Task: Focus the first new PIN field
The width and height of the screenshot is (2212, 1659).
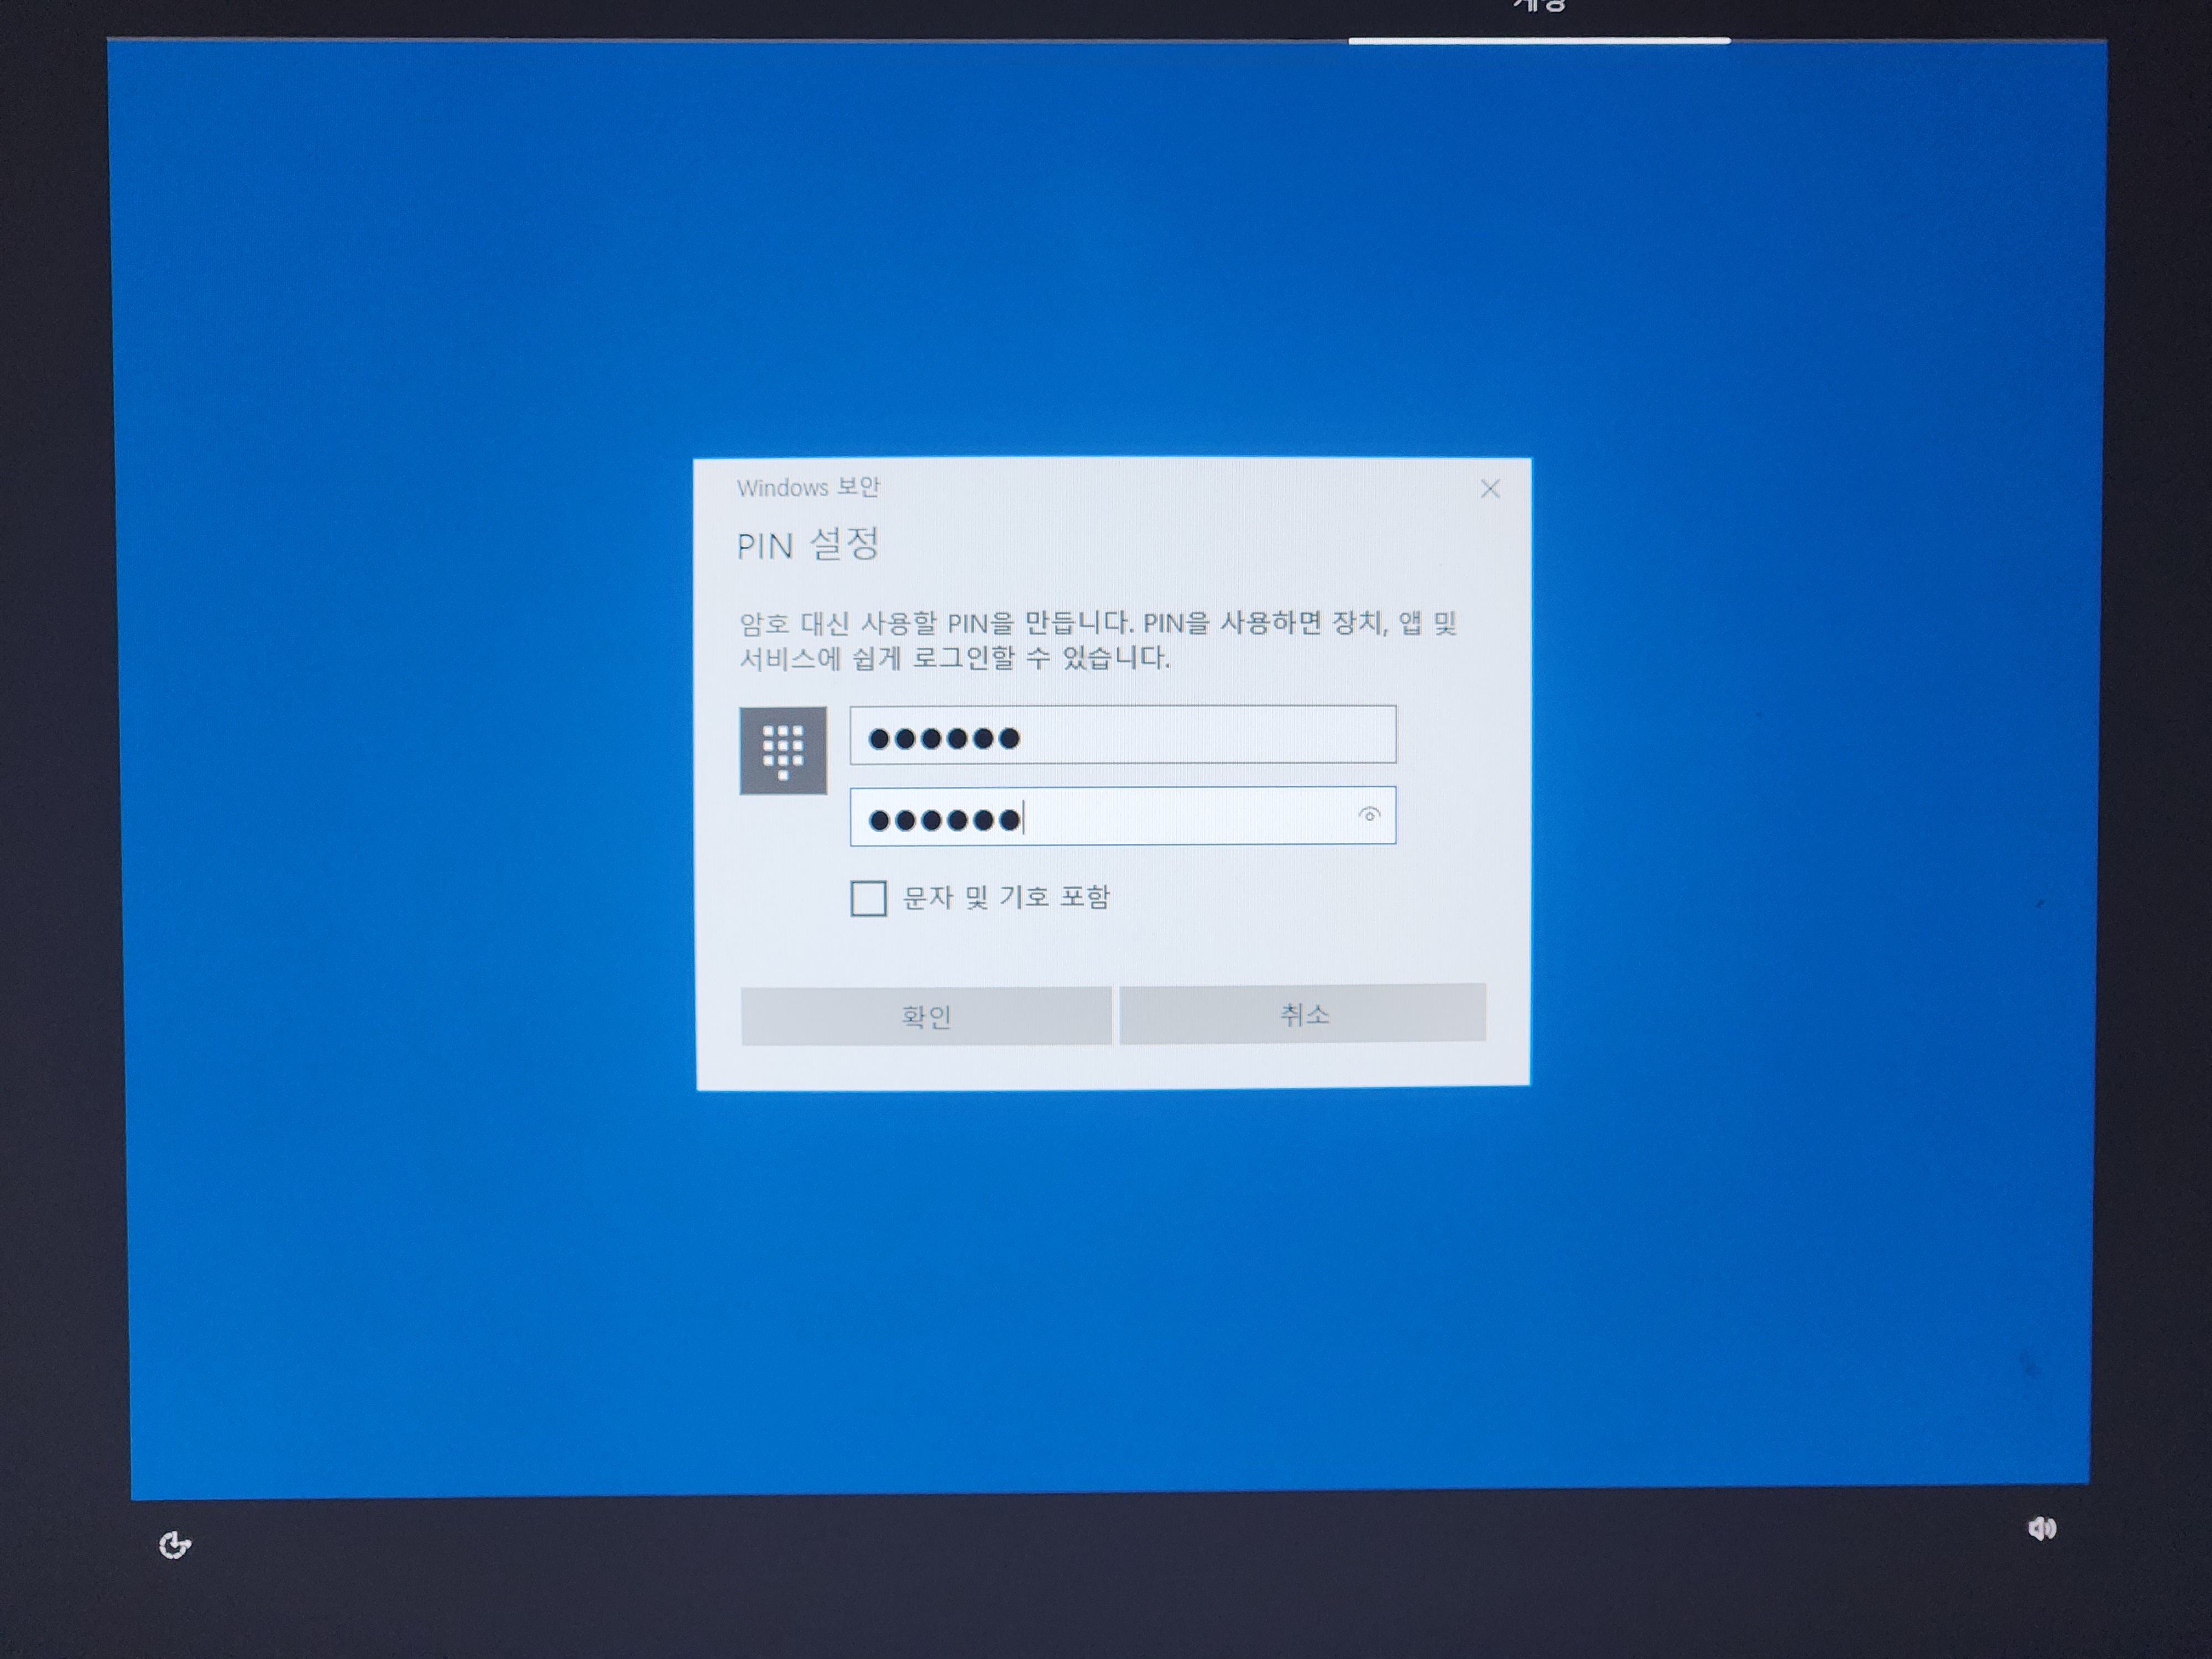Action: [x=1122, y=735]
